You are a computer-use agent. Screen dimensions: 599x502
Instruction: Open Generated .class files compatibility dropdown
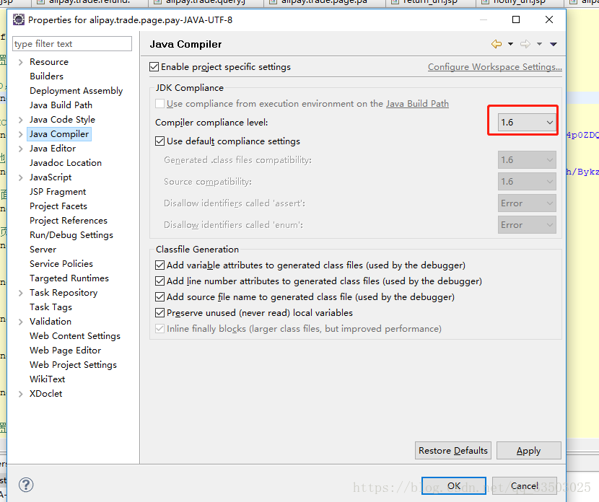(526, 159)
